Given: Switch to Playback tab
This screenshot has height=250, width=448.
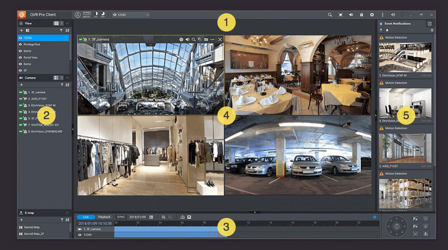Looking at the screenshot, I should click(104, 217).
